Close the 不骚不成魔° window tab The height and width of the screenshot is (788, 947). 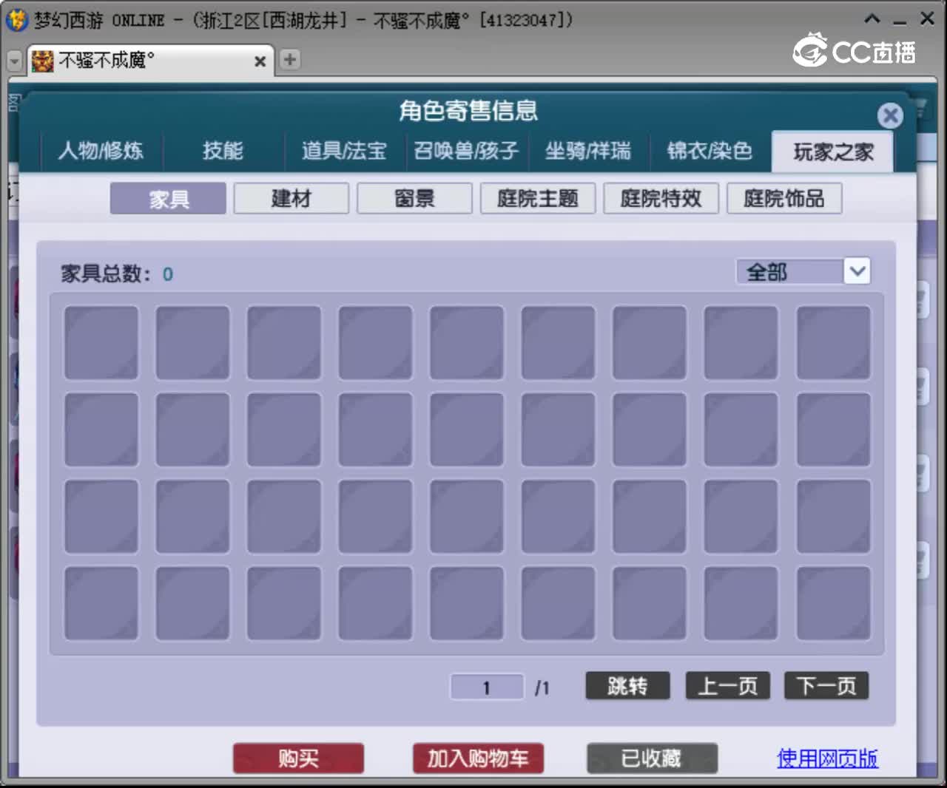coord(260,61)
